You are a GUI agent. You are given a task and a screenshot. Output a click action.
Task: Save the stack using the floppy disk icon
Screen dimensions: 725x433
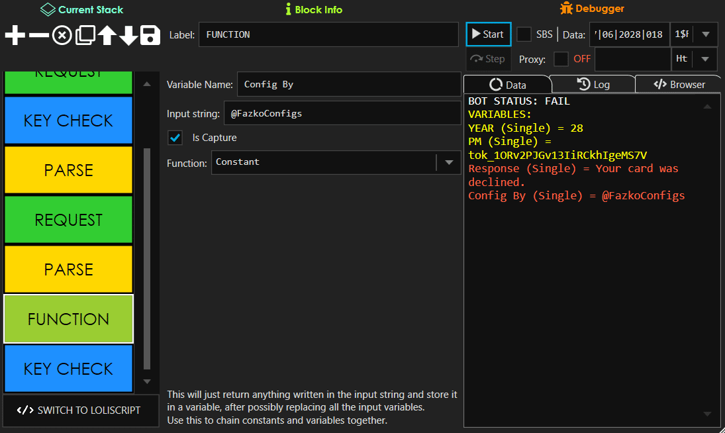pos(150,34)
